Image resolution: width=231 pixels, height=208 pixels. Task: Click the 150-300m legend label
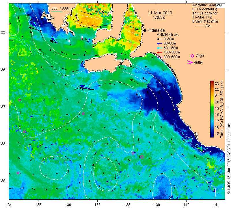coord(172,52)
